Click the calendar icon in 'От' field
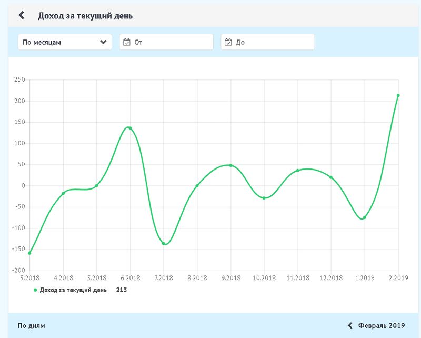 (x=126, y=42)
